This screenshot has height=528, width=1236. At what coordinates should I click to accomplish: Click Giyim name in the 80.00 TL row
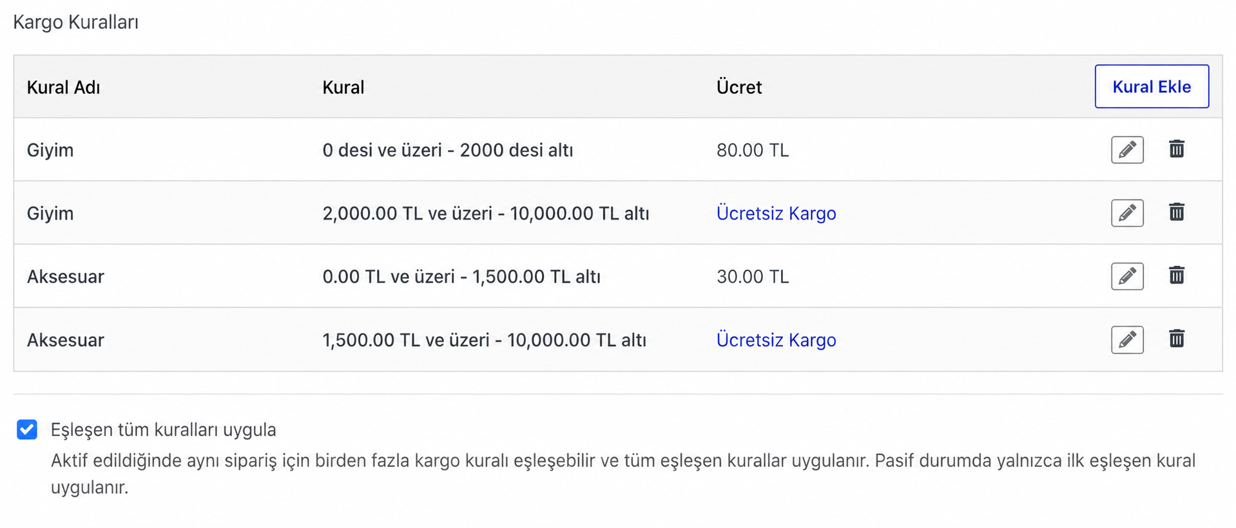coord(50,150)
